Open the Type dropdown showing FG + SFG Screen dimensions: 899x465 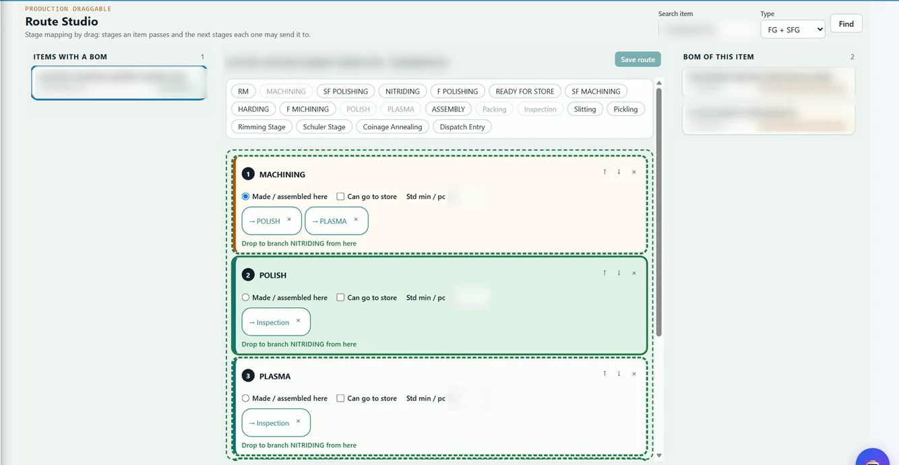pos(793,29)
